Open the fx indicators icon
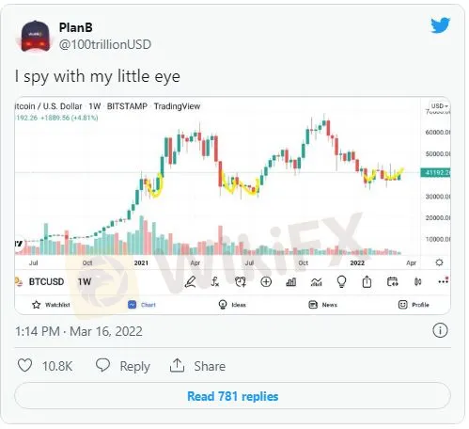469x429 pixels. 215,281
